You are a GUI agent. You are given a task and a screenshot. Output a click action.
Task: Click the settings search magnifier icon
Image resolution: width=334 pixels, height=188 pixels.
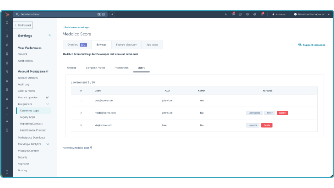[50, 35]
